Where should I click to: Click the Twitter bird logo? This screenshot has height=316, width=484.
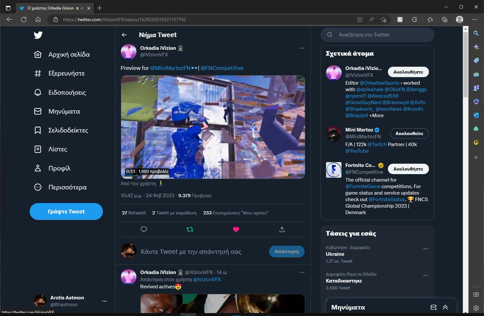click(x=38, y=35)
